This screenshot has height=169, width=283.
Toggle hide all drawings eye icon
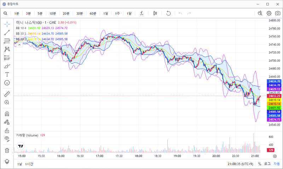coord(7,139)
